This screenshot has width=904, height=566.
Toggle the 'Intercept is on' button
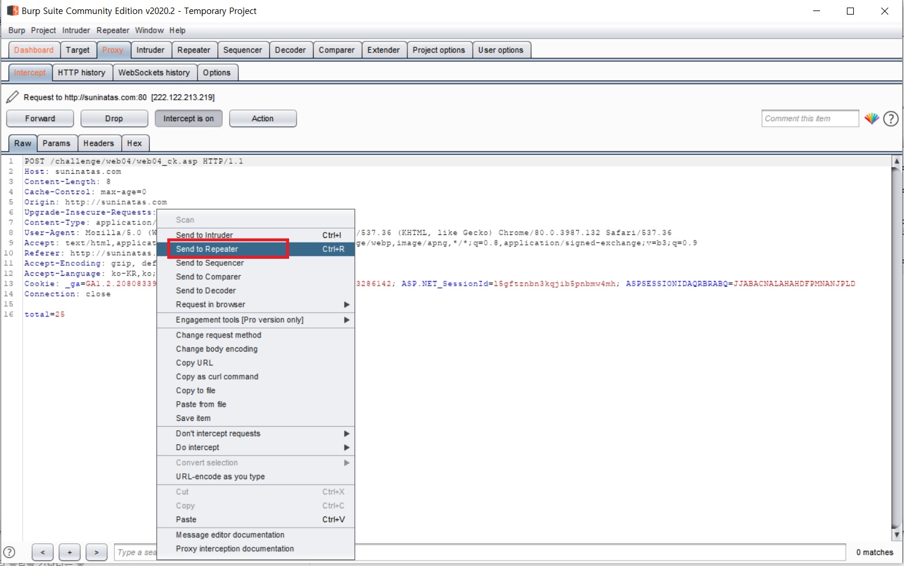[188, 118]
